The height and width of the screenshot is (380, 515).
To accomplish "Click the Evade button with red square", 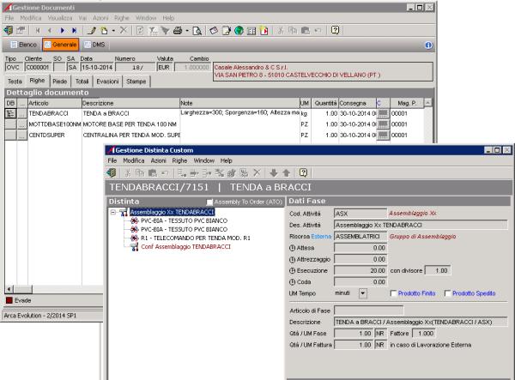I will (19, 300).
